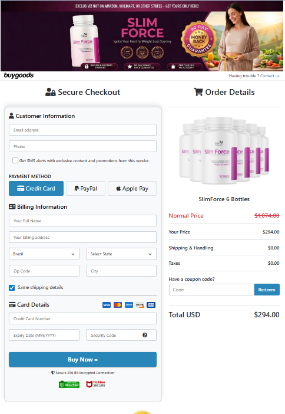Image resolution: width=285 pixels, height=414 pixels.
Task: Click the Buy Now button
Action: (83, 360)
